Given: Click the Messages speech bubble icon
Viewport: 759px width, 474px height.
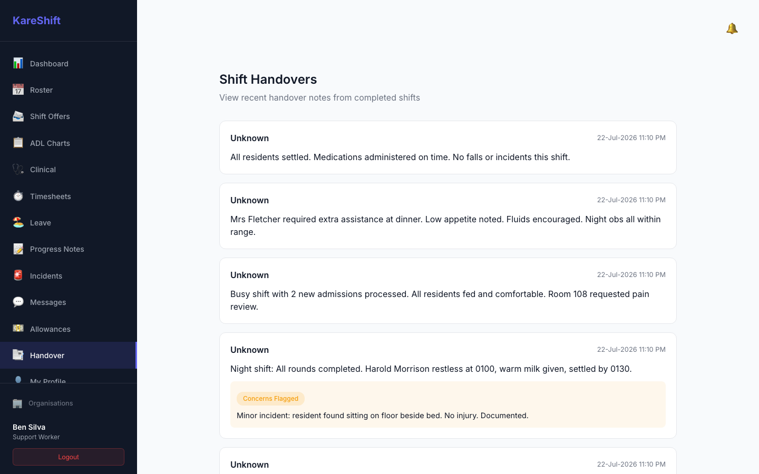Looking at the screenshot, I should pos(18,302).
